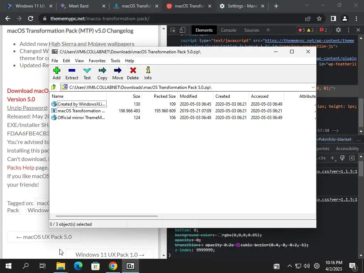This screenshot has height=273, width=364.
Task: Open Chrome tab search chevron
Action: point(307,5)
